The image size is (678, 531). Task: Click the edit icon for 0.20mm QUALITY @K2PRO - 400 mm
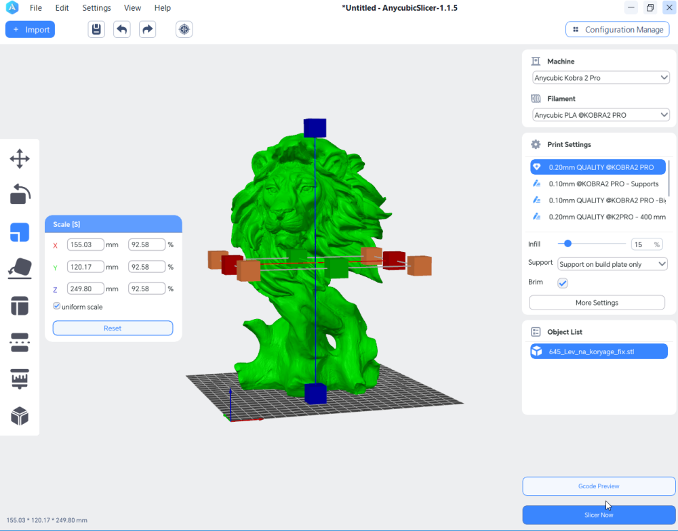(536, 217)
